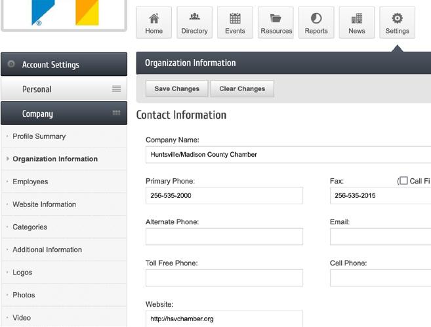The image size is (431, 327).
Task: Click the list icon on Personal row
Action: pyautogui.click(x=116, y=88)
